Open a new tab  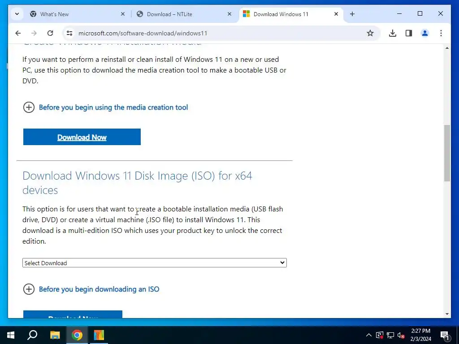tap(352, 14)
